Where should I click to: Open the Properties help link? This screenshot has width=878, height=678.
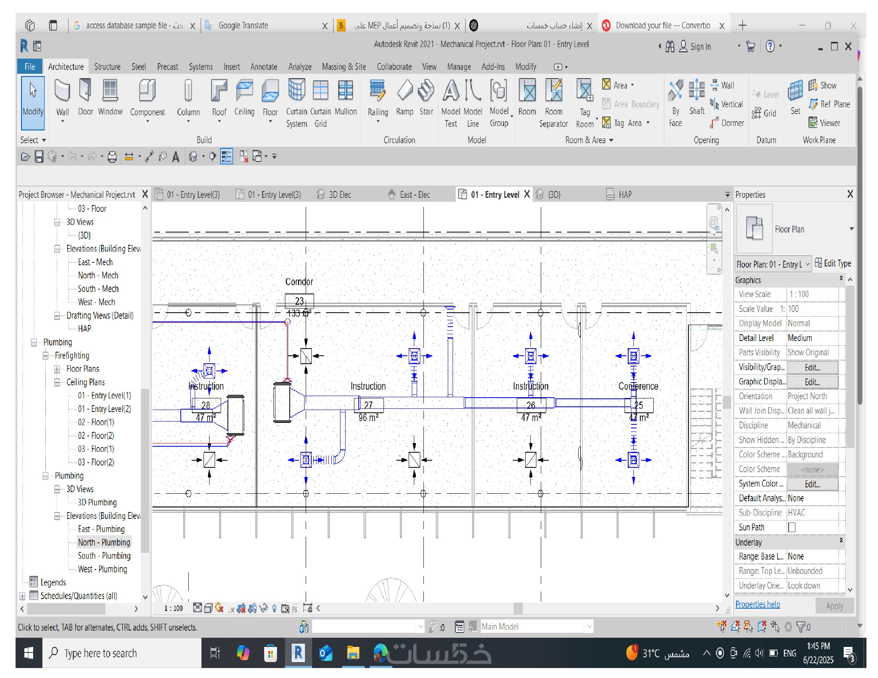pyautogui.click(x=757, y=605)
